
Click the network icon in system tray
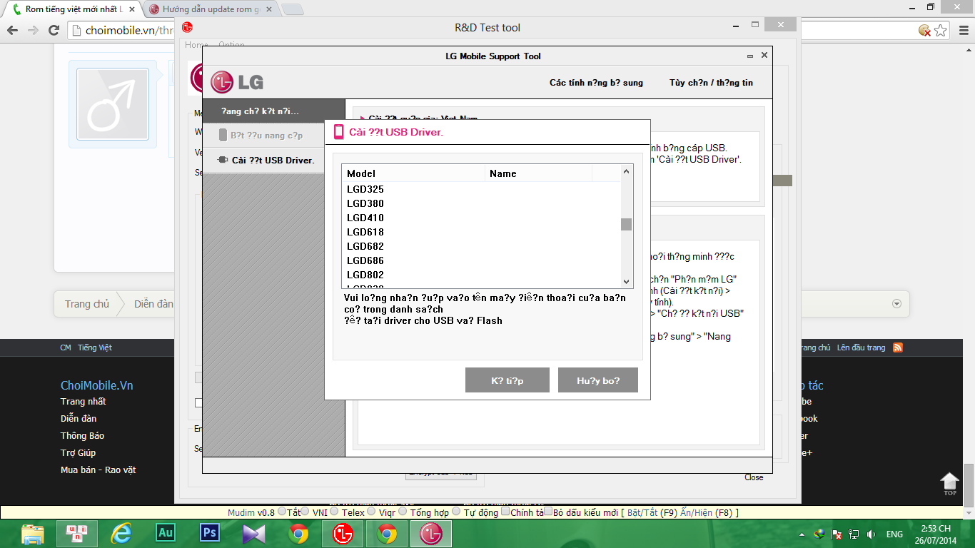point(854,534)
